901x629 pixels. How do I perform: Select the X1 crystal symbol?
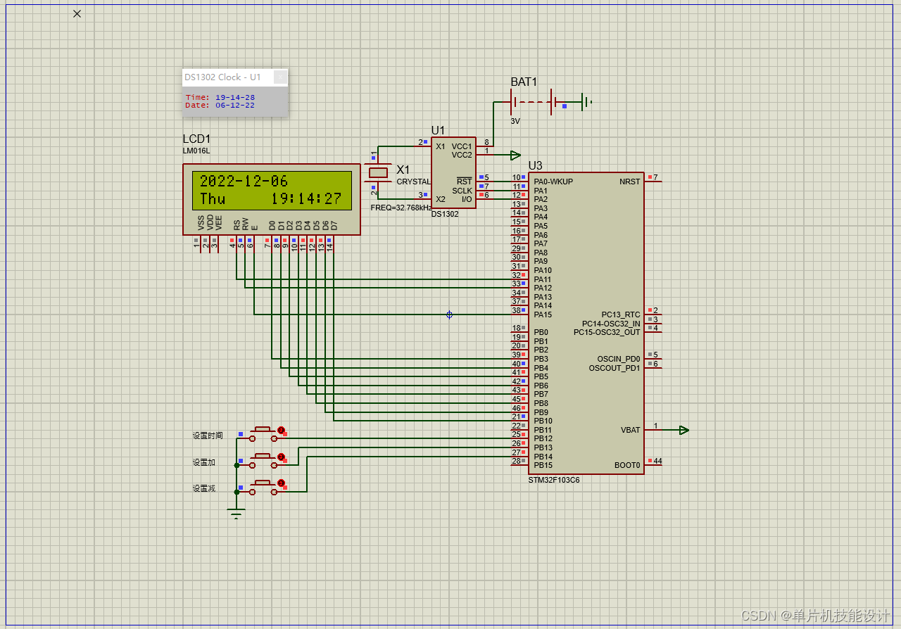[379, 172]
